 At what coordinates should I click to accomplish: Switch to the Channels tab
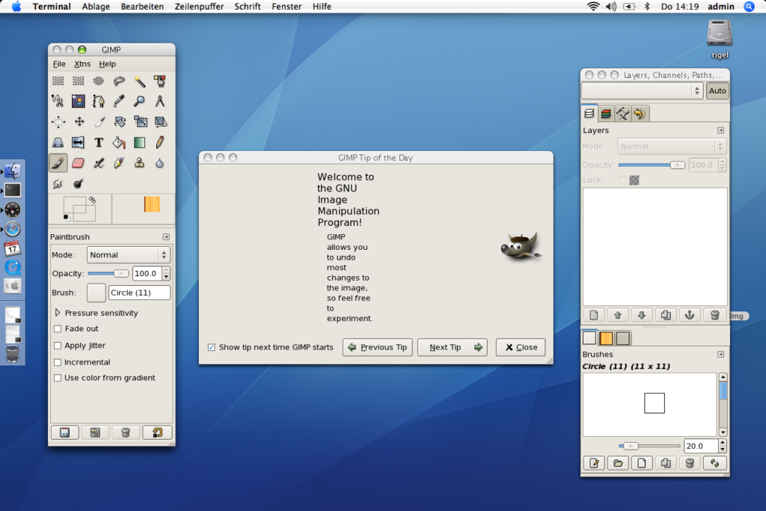606,114
